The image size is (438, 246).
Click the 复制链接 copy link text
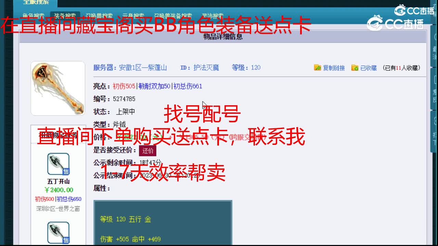[334, 67]
